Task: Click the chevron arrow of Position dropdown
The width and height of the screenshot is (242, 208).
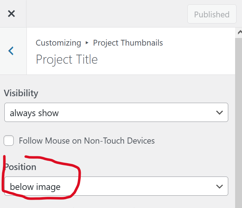Action: pos(219,187)
